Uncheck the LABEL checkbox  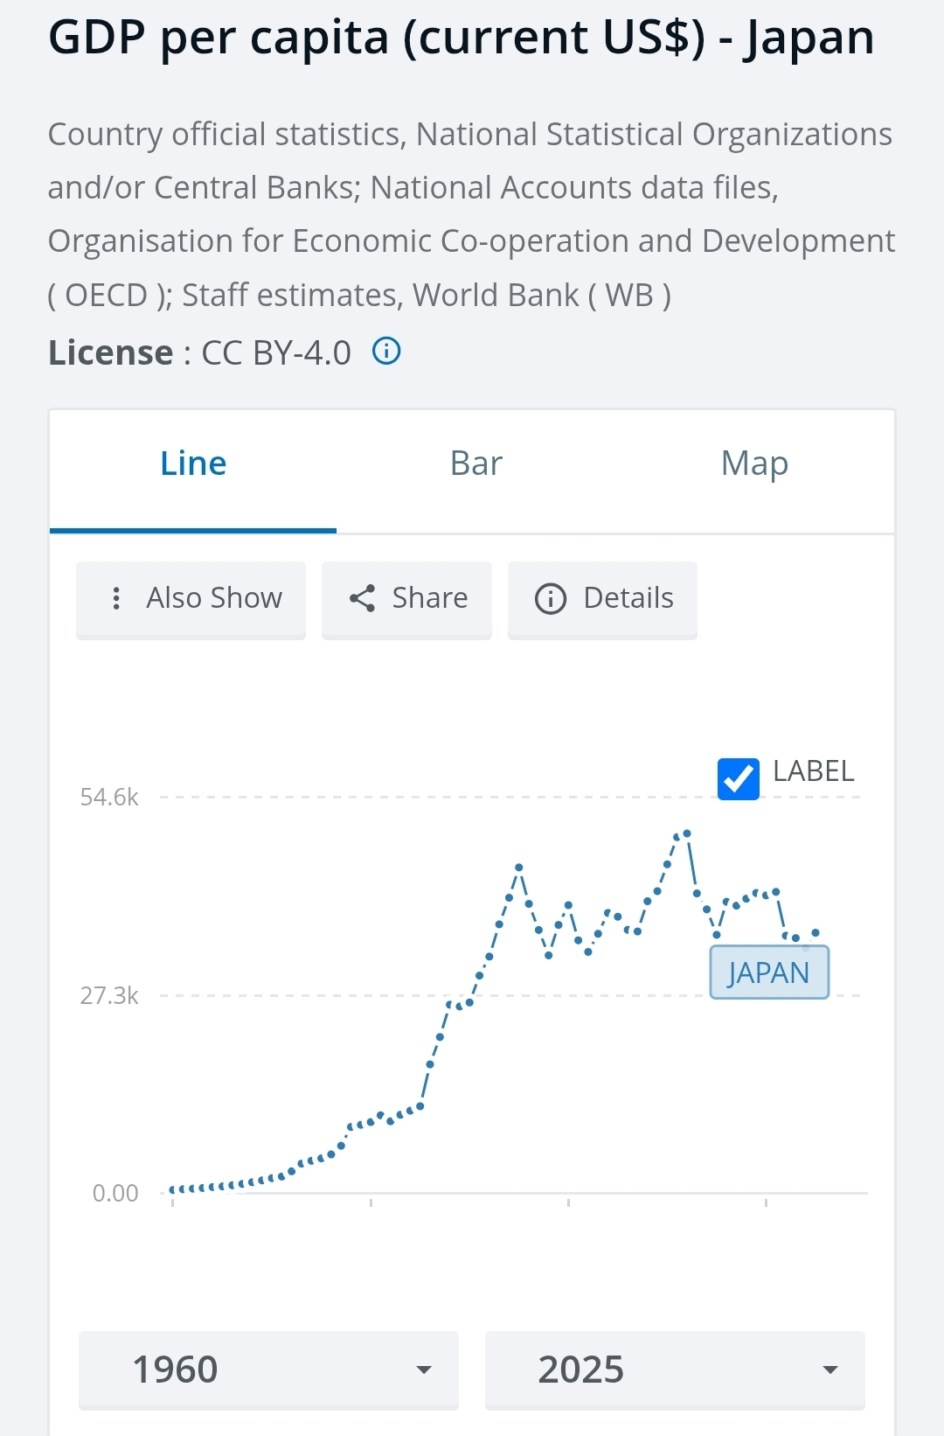739,778
